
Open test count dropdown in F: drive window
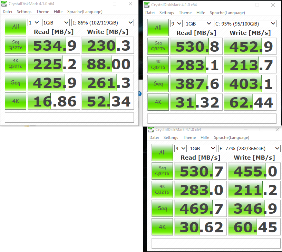pyautogui.click(x=181, y=149)
